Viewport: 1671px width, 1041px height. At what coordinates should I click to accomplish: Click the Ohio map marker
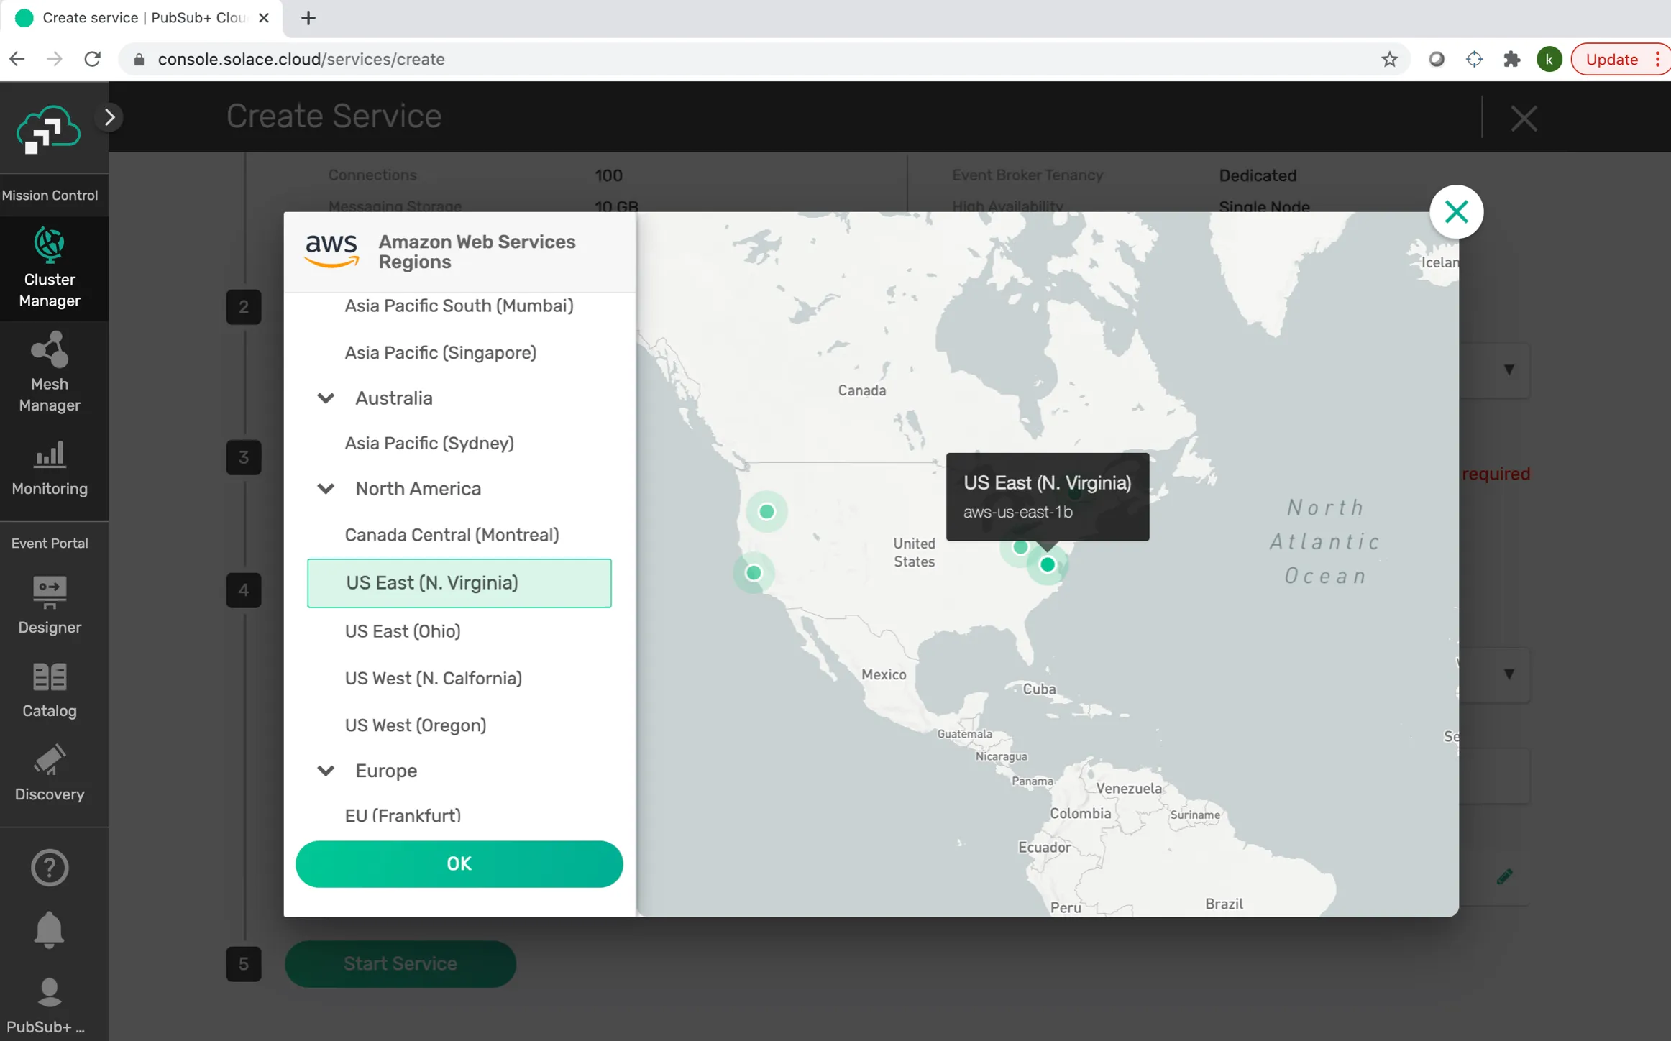tap(1020, 547)
